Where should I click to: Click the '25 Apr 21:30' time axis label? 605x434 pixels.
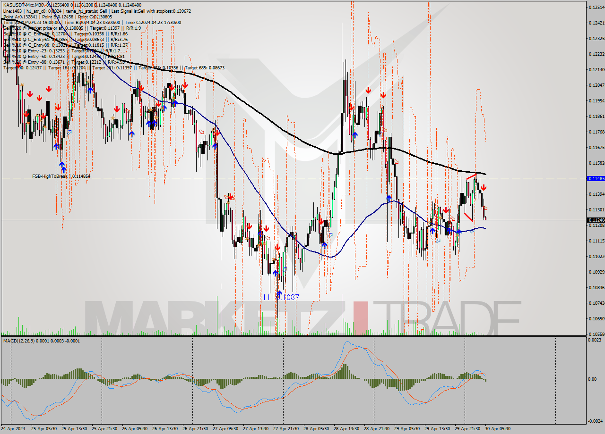pyautogui.click(x=104, y=429)
